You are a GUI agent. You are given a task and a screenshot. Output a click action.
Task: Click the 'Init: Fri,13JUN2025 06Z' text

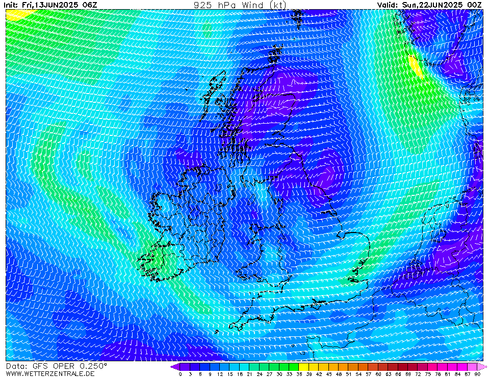tap(50, 5)
